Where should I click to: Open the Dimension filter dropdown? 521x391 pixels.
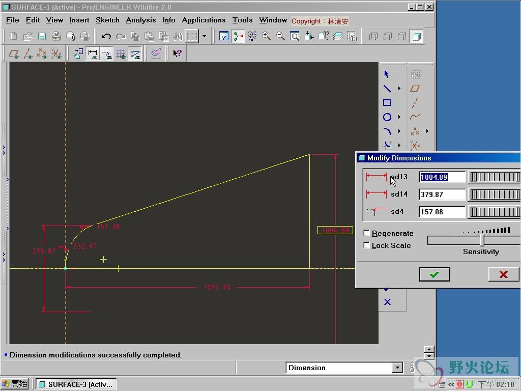pos(397,368)
